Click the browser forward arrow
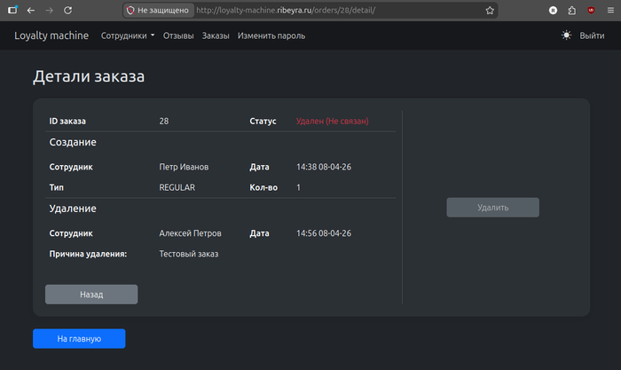Image resolution: width=621 pixels, height=370 pixels. coord(49,10)
